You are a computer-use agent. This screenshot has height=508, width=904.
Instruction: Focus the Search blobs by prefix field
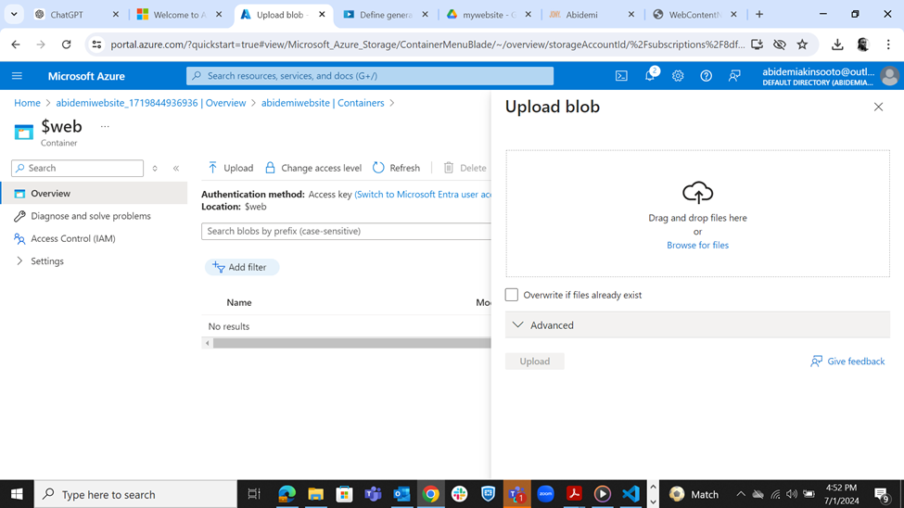tap(346, 231)
